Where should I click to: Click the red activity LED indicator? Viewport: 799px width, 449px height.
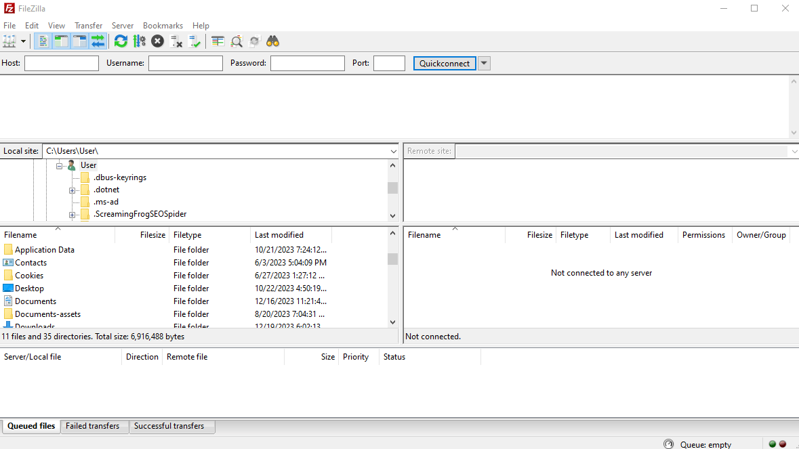[x=783, y=444]
